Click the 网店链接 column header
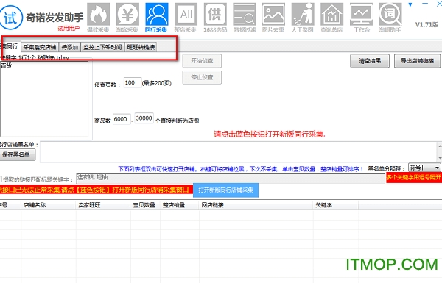This screenshot has width=442, height=283. [256, 205]
